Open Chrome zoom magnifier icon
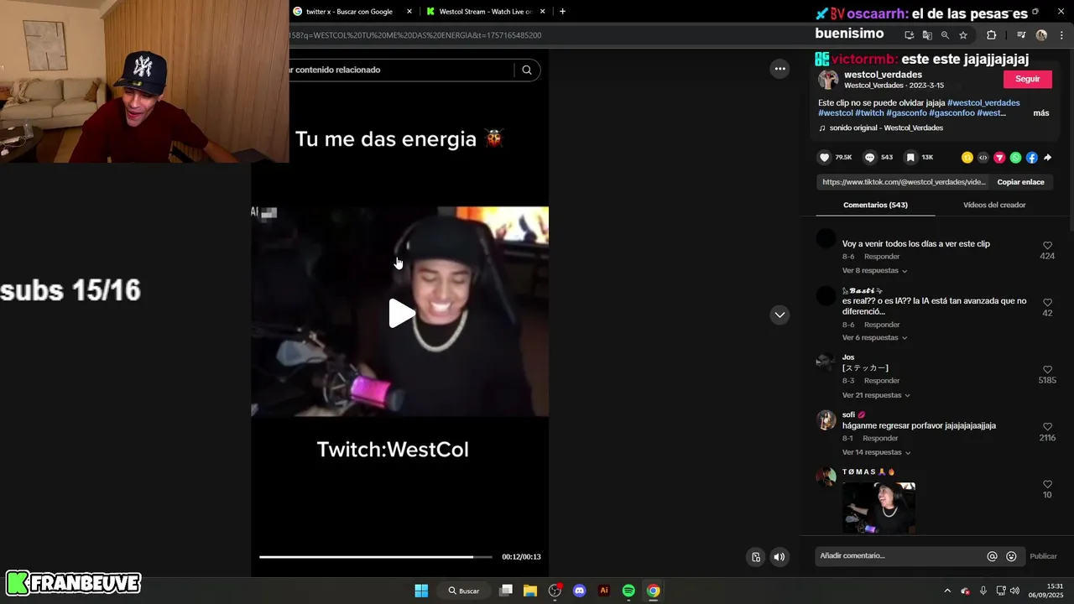Viewport: 1074px width, 604px height. 945,35
